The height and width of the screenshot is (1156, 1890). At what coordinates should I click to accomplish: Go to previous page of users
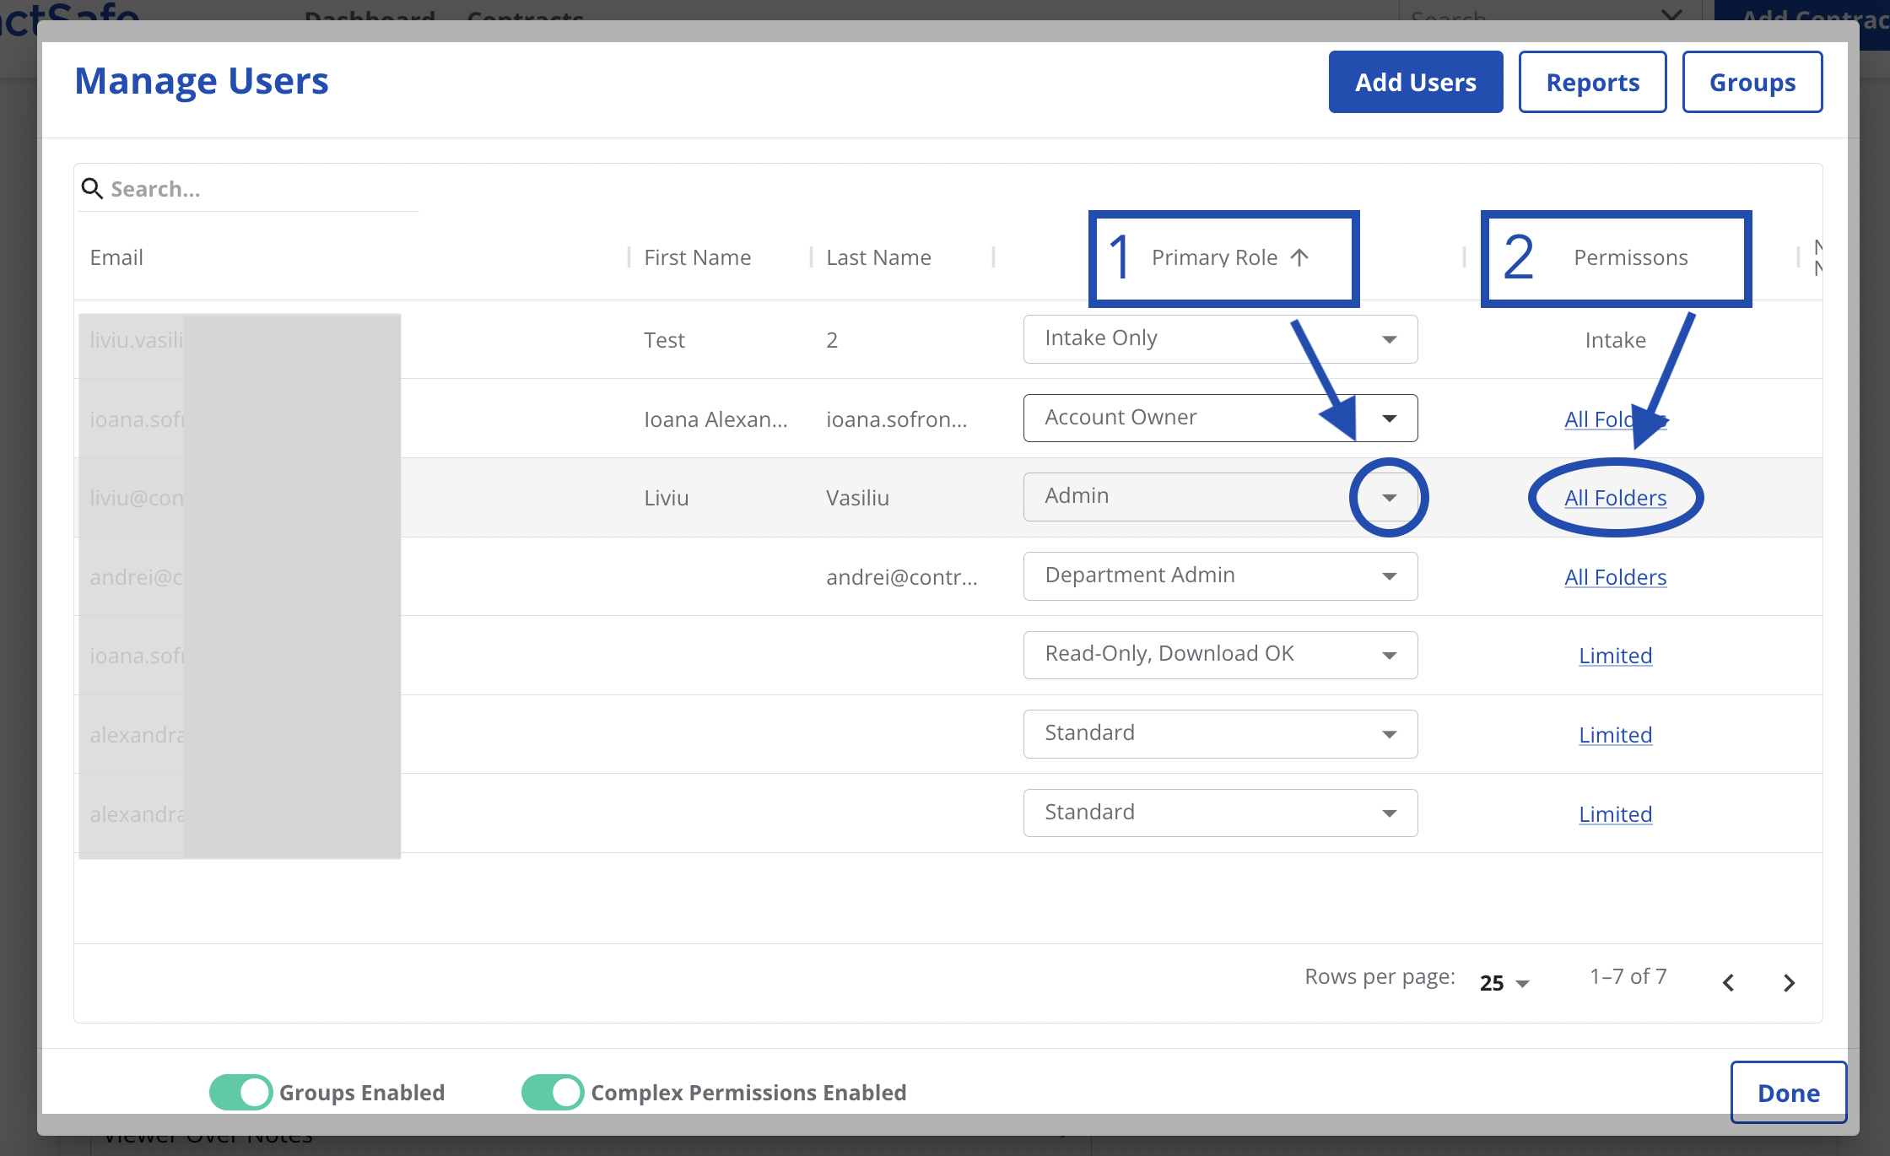coord(1728,983)
